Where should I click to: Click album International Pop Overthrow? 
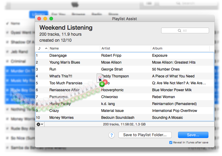point(175,111)
